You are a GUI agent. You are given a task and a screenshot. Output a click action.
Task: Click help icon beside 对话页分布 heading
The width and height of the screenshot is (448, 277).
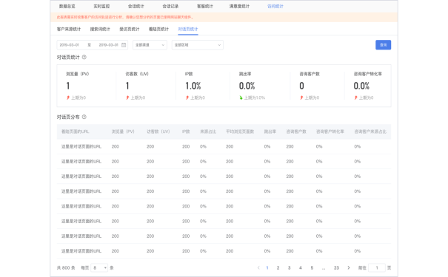(84, 117)
